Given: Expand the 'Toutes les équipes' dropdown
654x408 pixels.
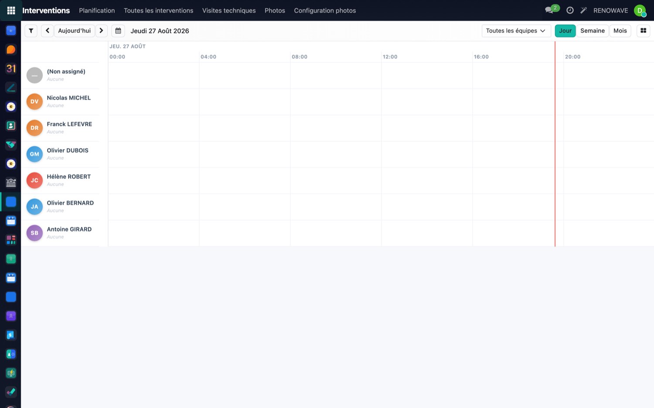Looking at the screenshot, I should pyautogui.click(x=516, y=31).
